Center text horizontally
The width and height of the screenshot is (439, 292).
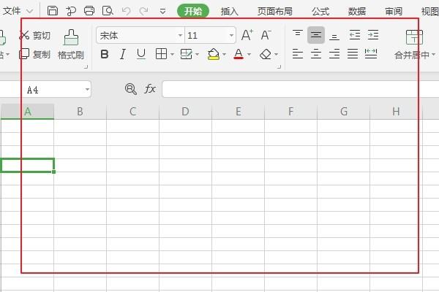click(316, 53)
